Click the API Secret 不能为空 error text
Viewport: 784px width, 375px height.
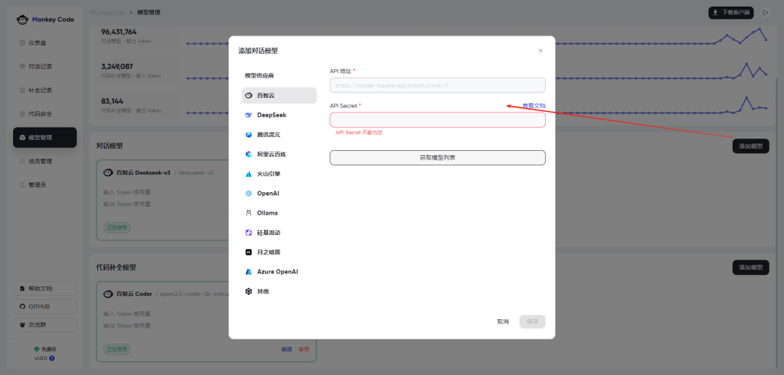(x=359, y=133)
